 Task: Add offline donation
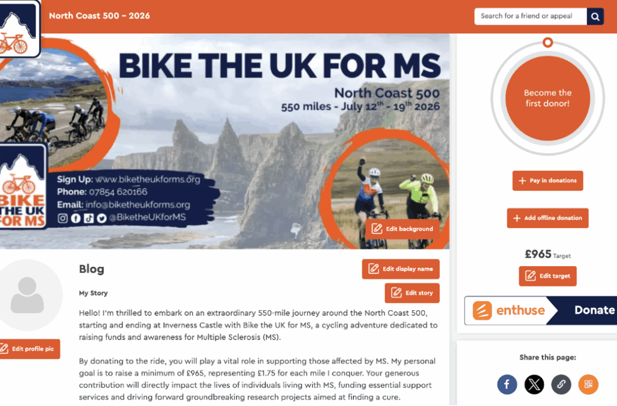[548, 218]
